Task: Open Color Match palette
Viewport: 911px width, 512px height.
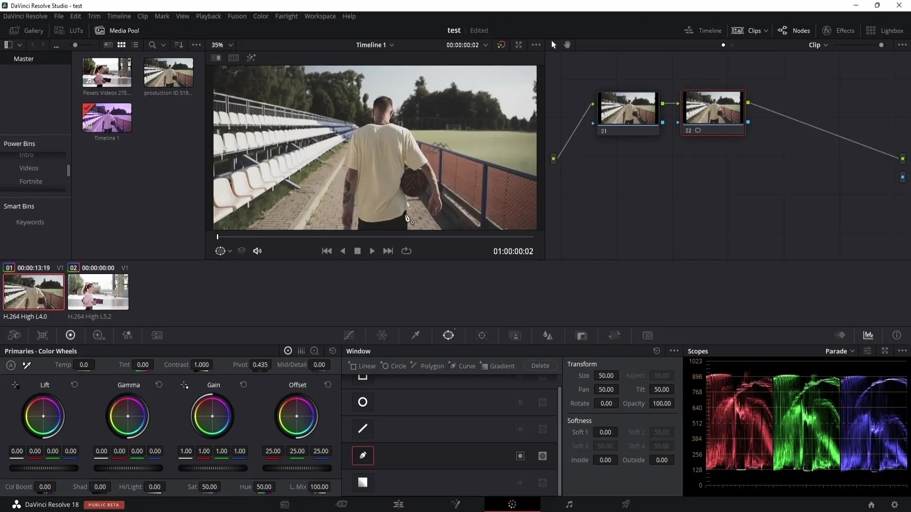Action: click(x=42, y=335)
